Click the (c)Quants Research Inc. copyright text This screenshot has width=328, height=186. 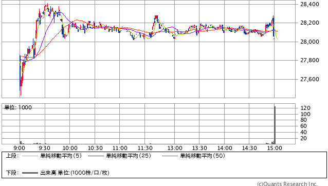287,184
